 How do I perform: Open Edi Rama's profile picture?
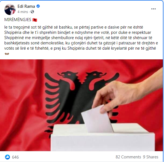(x=10, y=9)
